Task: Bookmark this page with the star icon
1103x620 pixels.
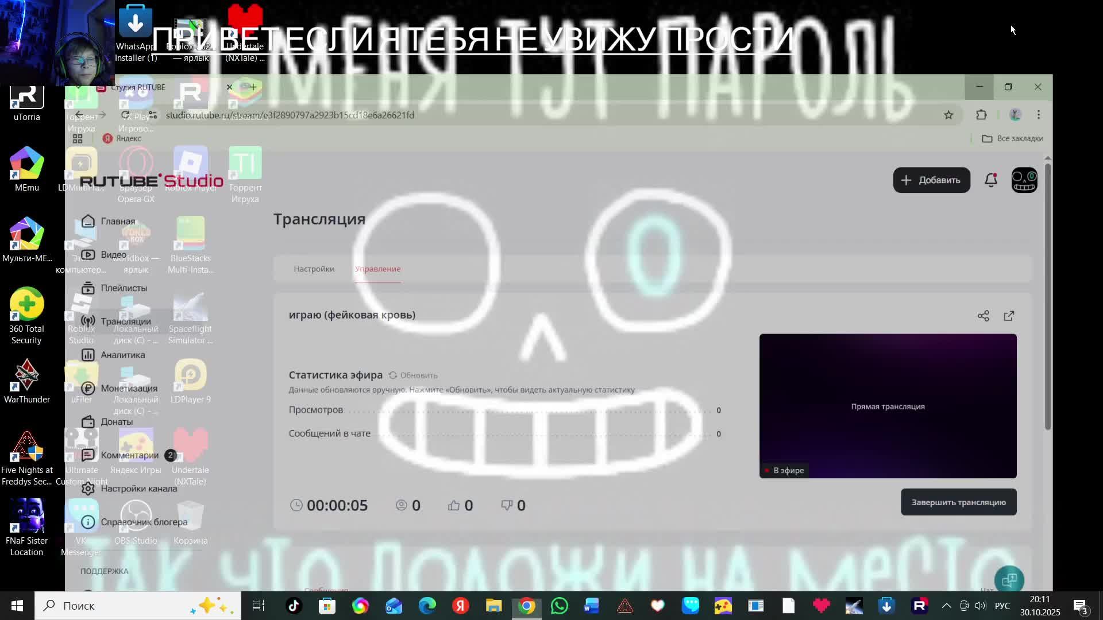Action: [x=948, y=115]
